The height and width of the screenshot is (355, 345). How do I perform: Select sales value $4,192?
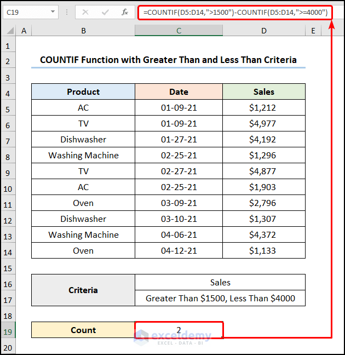264,139
